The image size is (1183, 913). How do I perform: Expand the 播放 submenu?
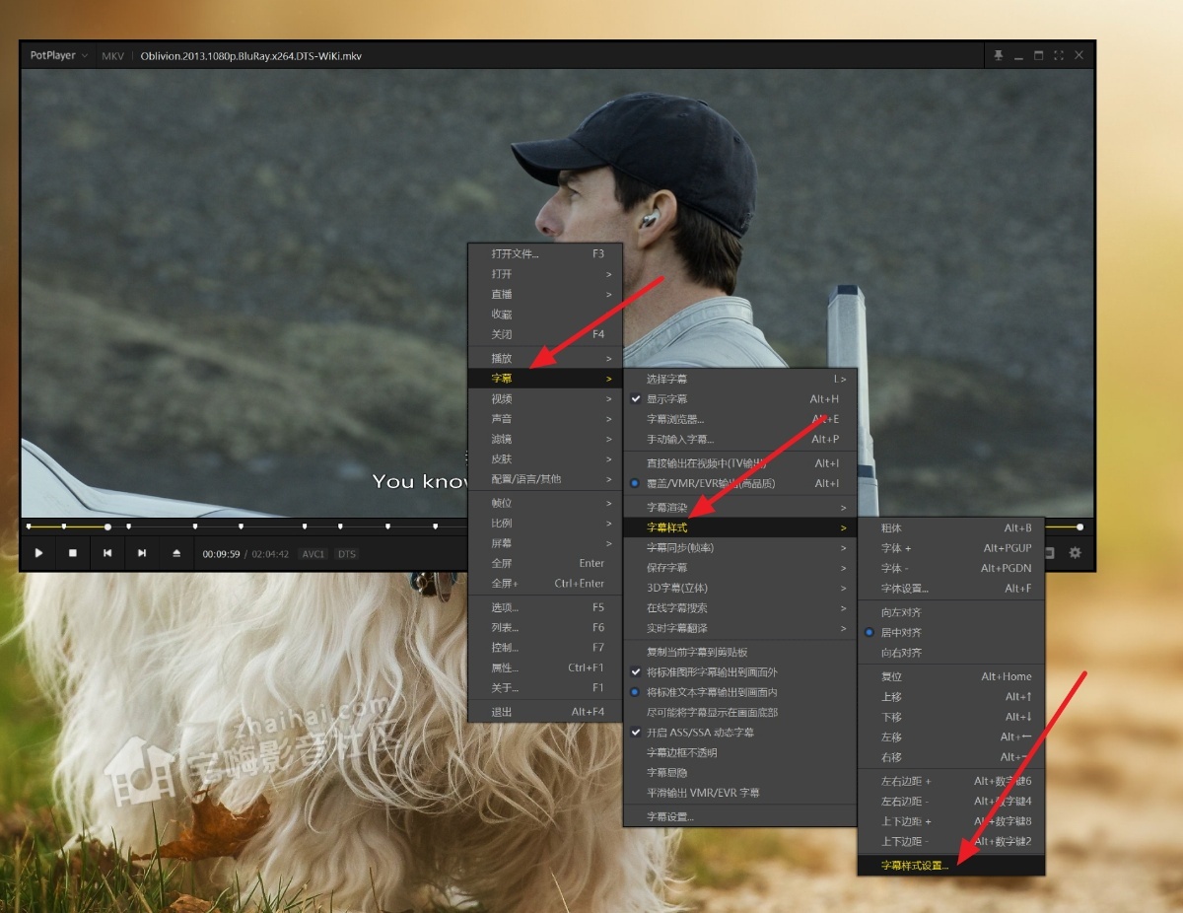(545, 359)
